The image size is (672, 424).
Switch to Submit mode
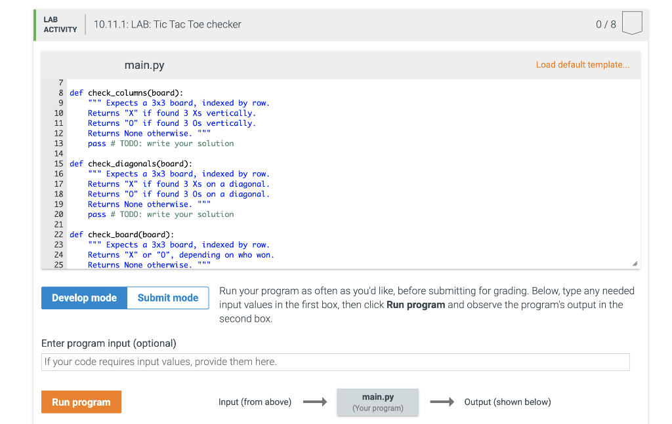(167, 298)
